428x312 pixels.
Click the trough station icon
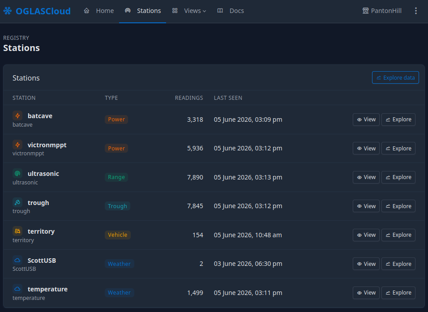pyautogui.click(x=17, y=202)
